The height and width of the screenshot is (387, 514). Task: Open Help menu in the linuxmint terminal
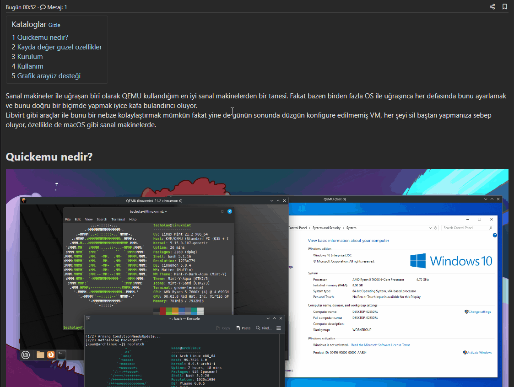coord(133,219)
